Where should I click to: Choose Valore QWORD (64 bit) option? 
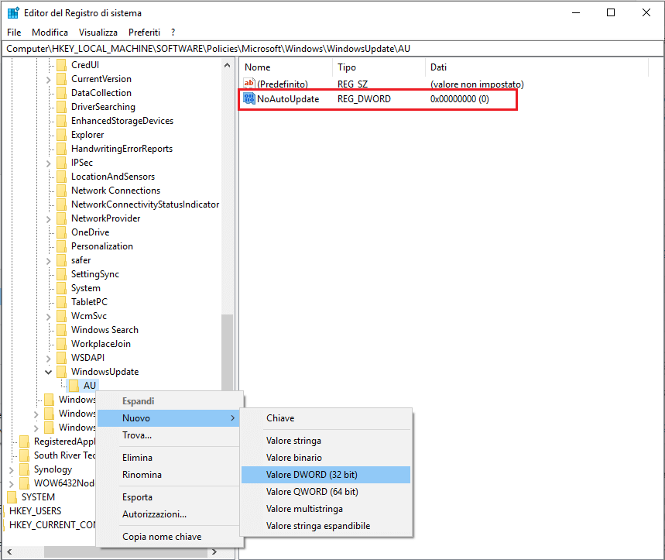pos(326,492)
